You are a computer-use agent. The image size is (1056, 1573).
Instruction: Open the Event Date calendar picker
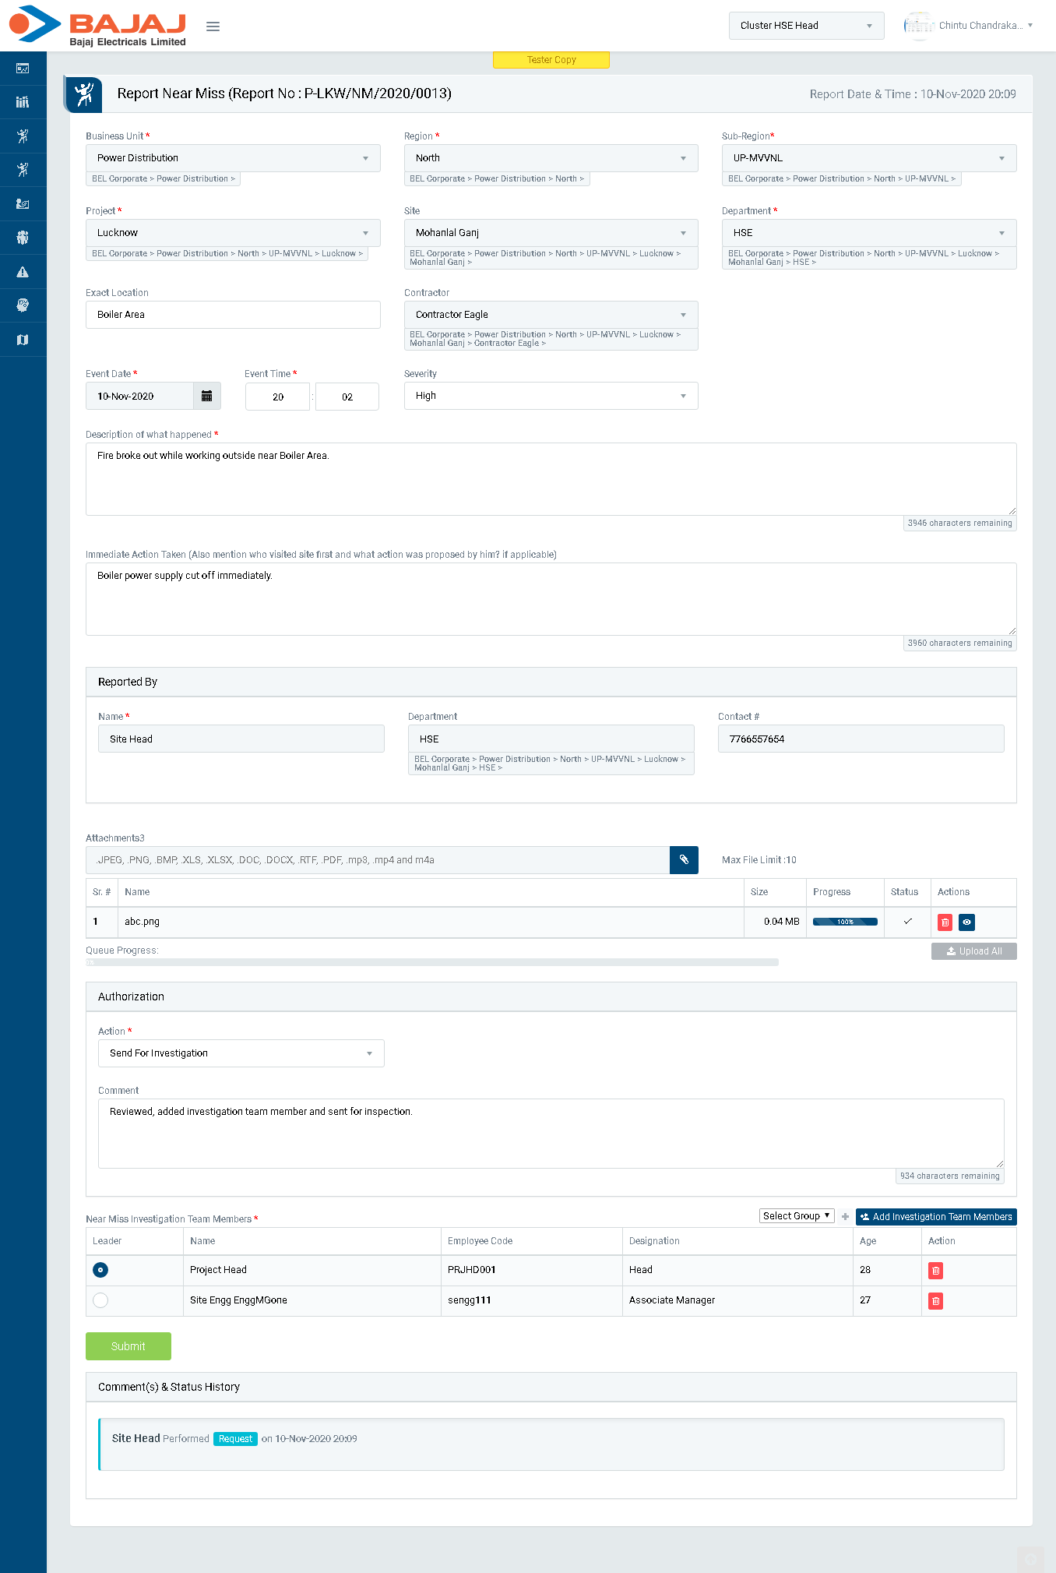pyautogui.click(x=206, y=396)
